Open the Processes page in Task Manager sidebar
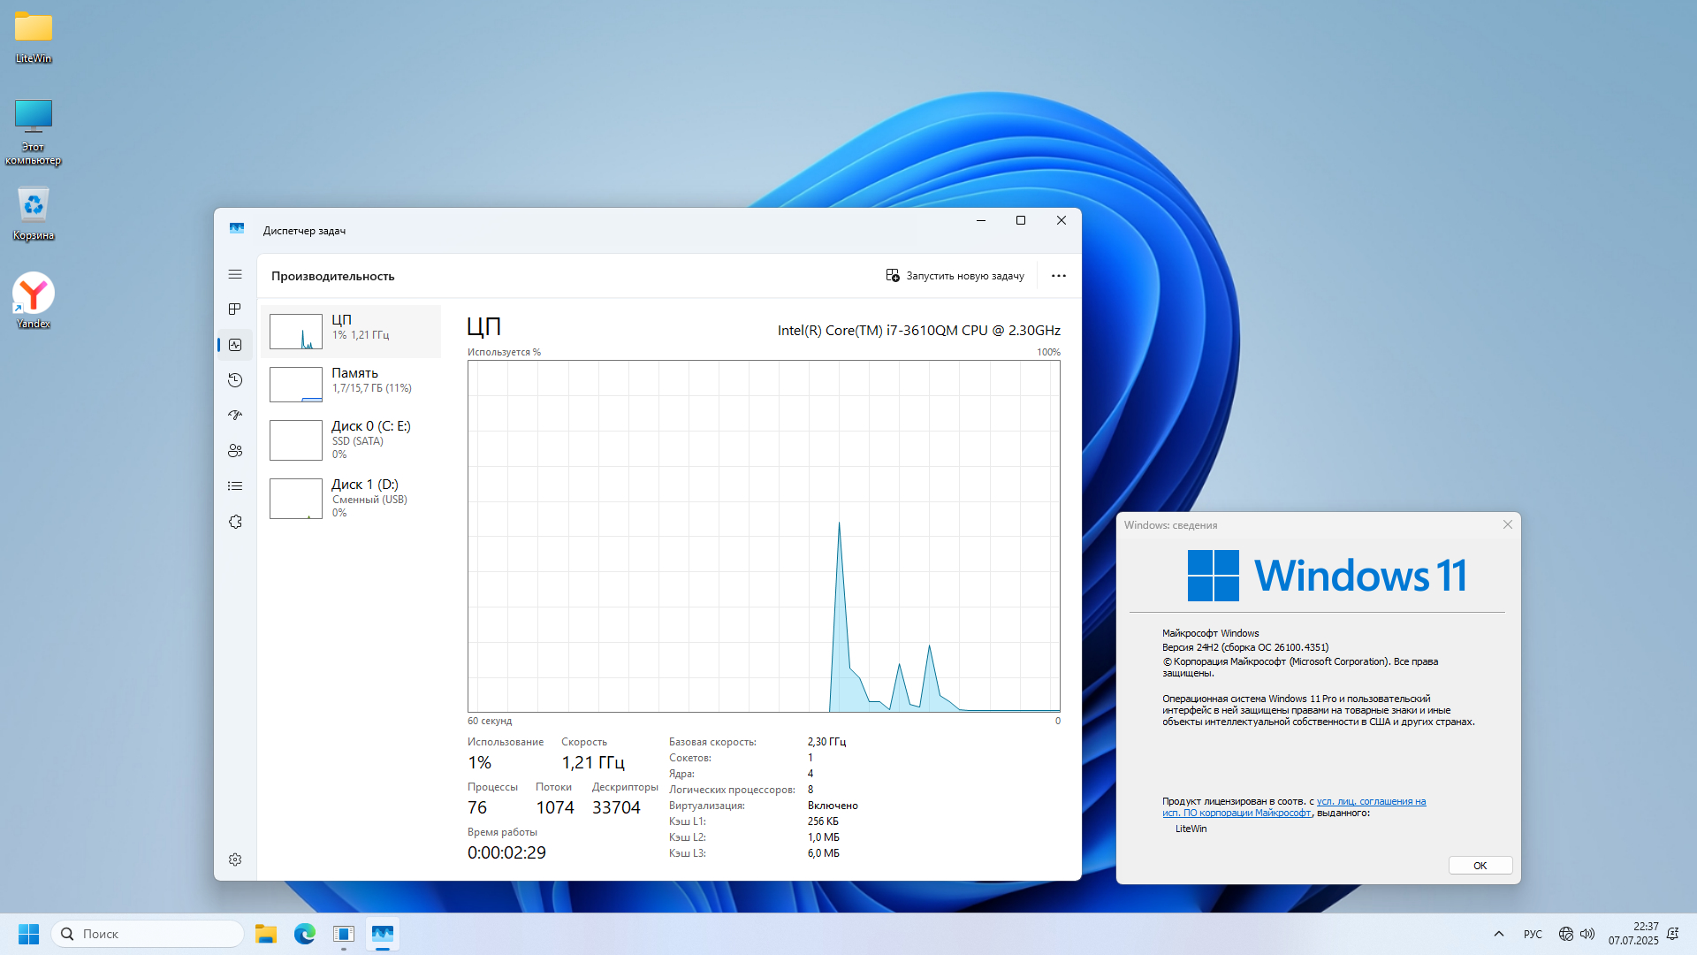The width and height of the screenshot is (1697, 955). click(235, 309)
